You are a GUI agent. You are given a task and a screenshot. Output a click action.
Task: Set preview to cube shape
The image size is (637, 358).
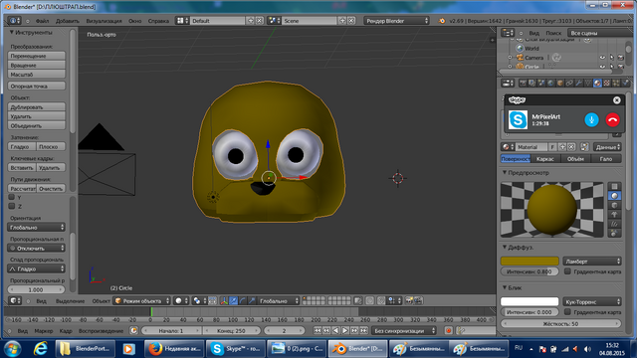pos(614,205)
